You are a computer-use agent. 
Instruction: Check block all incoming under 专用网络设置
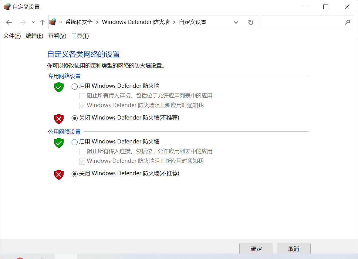82,96
